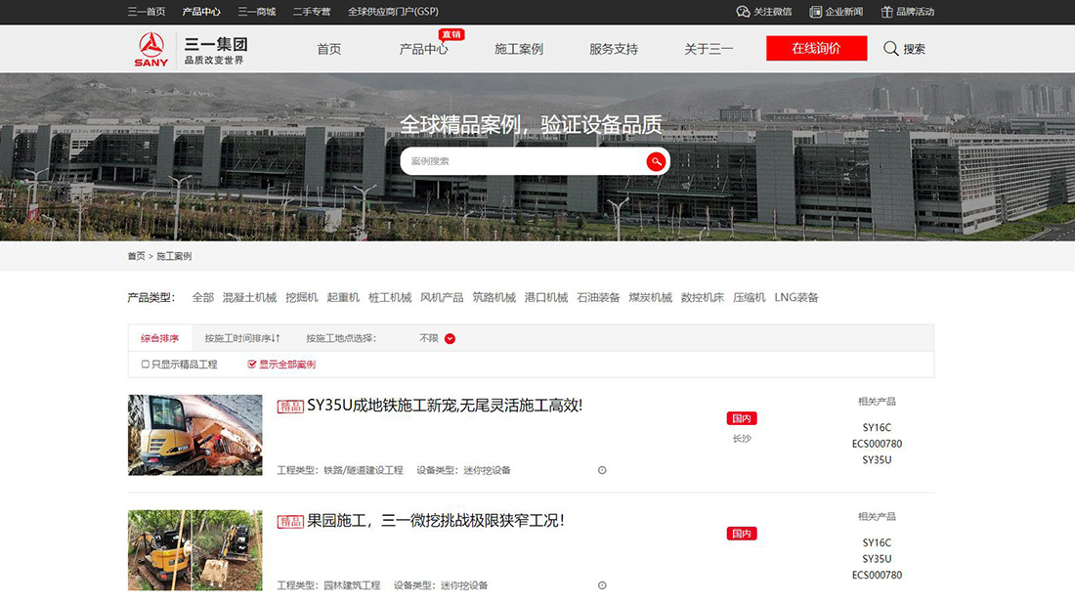This screenshot has width=1075, height=604.
Task: Click 首页 in breadcrumb
Action: click(x=136, y=256)
